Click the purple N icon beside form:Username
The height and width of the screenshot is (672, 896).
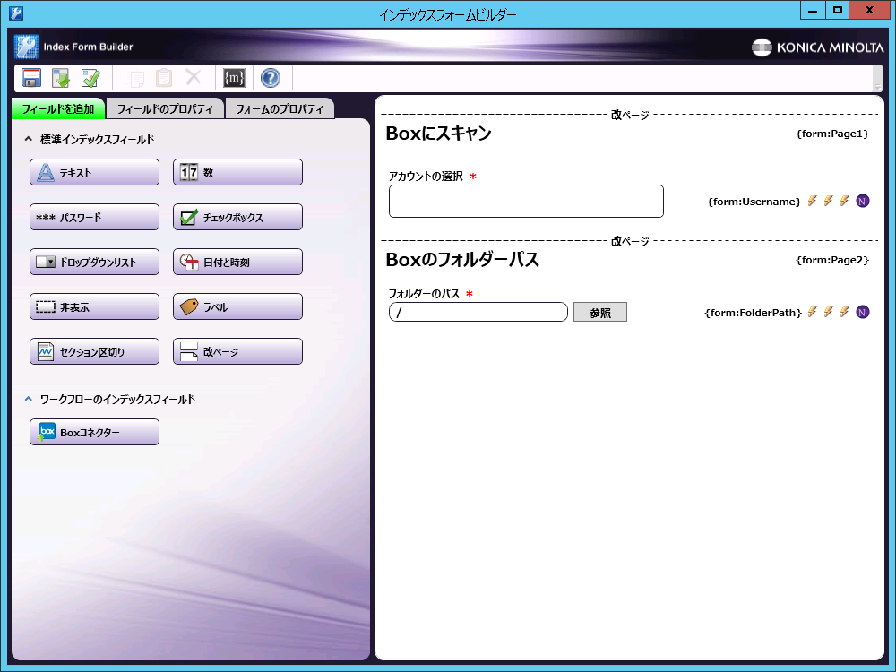[x=863, y=201]
